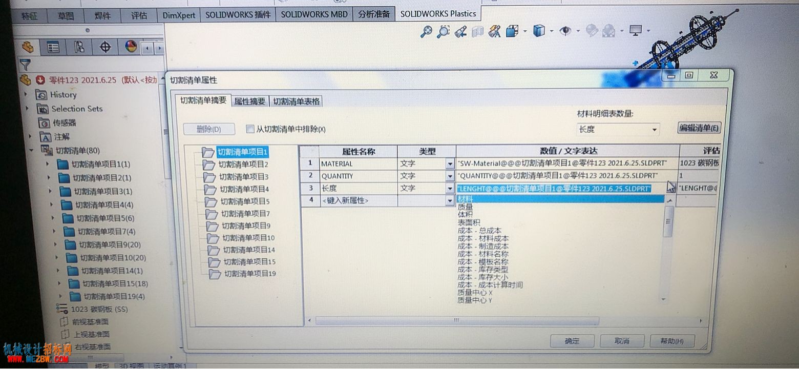Viewport: 799px width, 369px height.
Task: Select 切割清单项目5 in the dialog list
Action: (x=245, y=201)
